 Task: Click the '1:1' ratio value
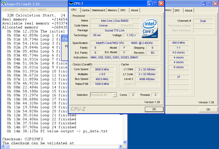[x=179, y=48]
